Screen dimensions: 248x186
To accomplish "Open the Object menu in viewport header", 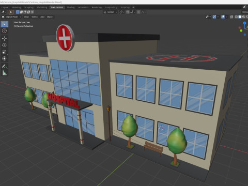I will pos(50,17).
